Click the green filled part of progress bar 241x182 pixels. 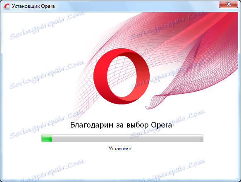point(47,138)
